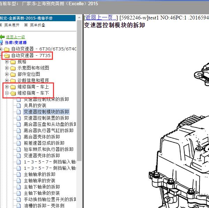Open the 油槽的拆卸－壳体侧 topic
209x208 pixels.
pyautogui.click(x=44, y=206)
